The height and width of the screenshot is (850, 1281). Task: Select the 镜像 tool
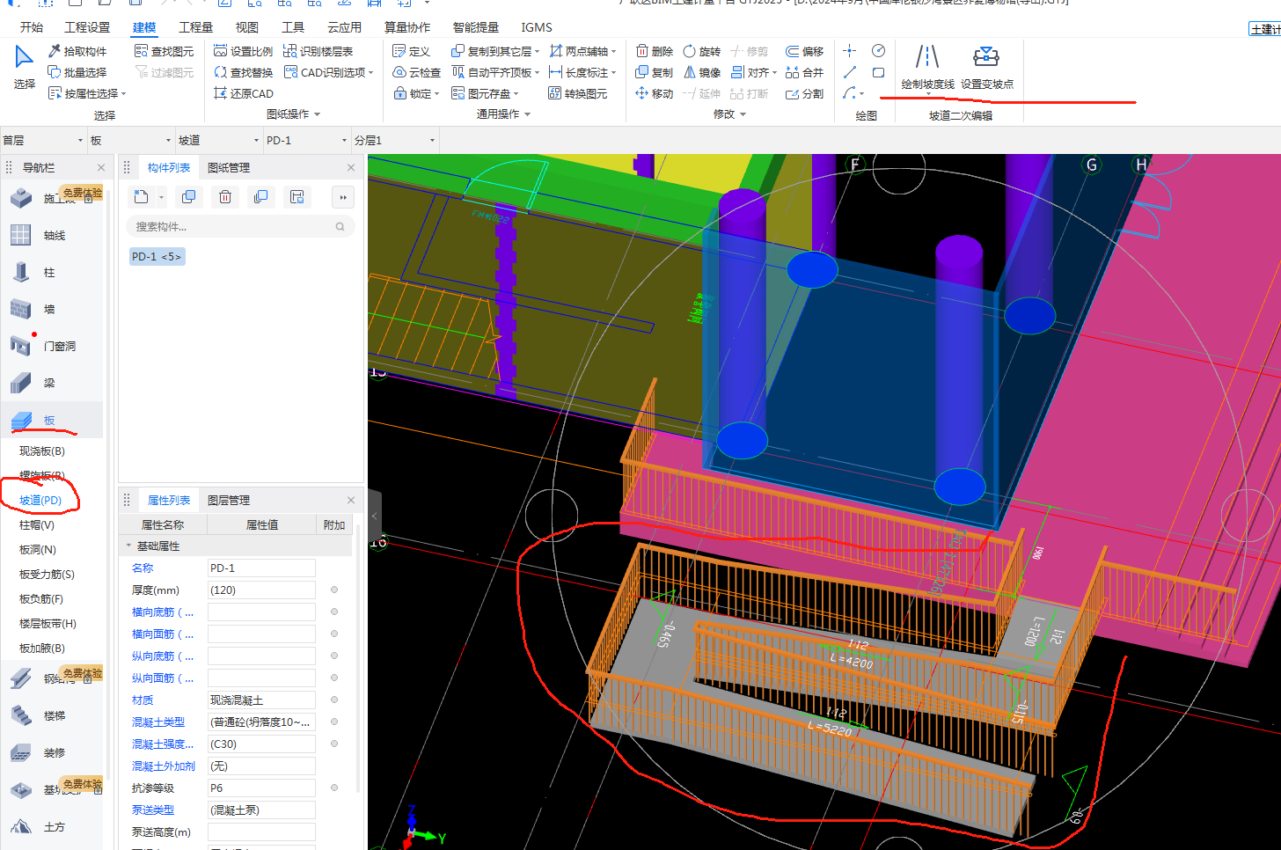point(702,72)
